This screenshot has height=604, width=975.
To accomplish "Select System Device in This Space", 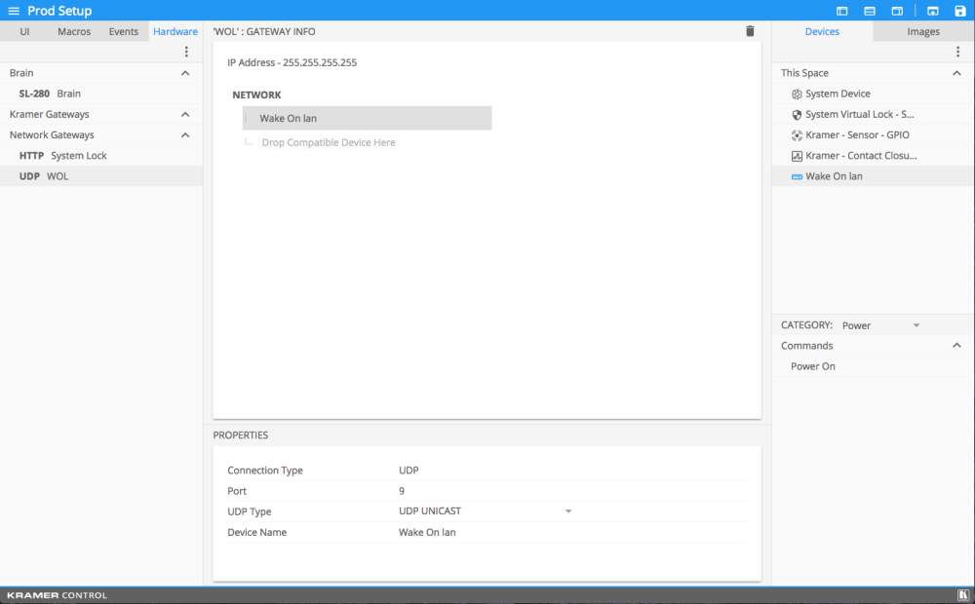I will point(873,94).
